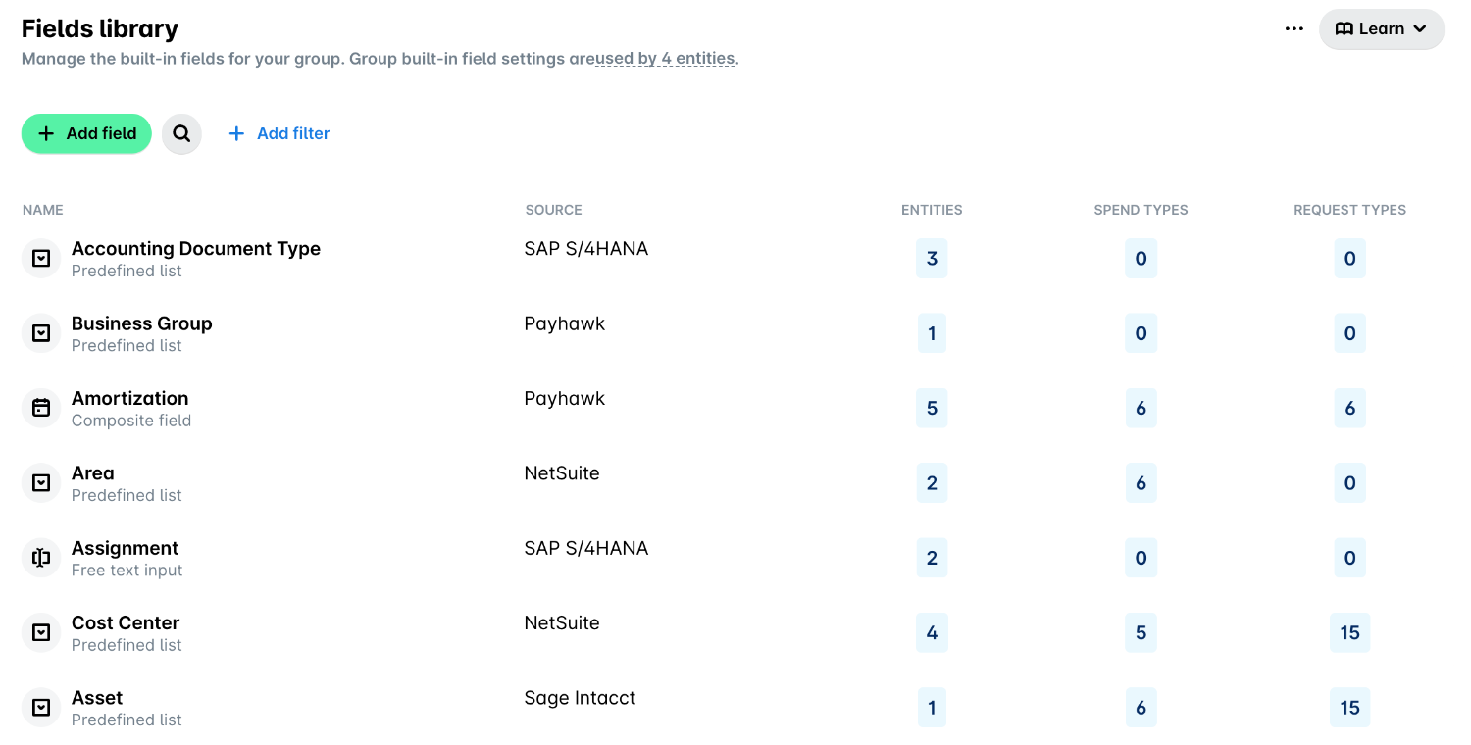Click the Add field button

pos(86,134)
